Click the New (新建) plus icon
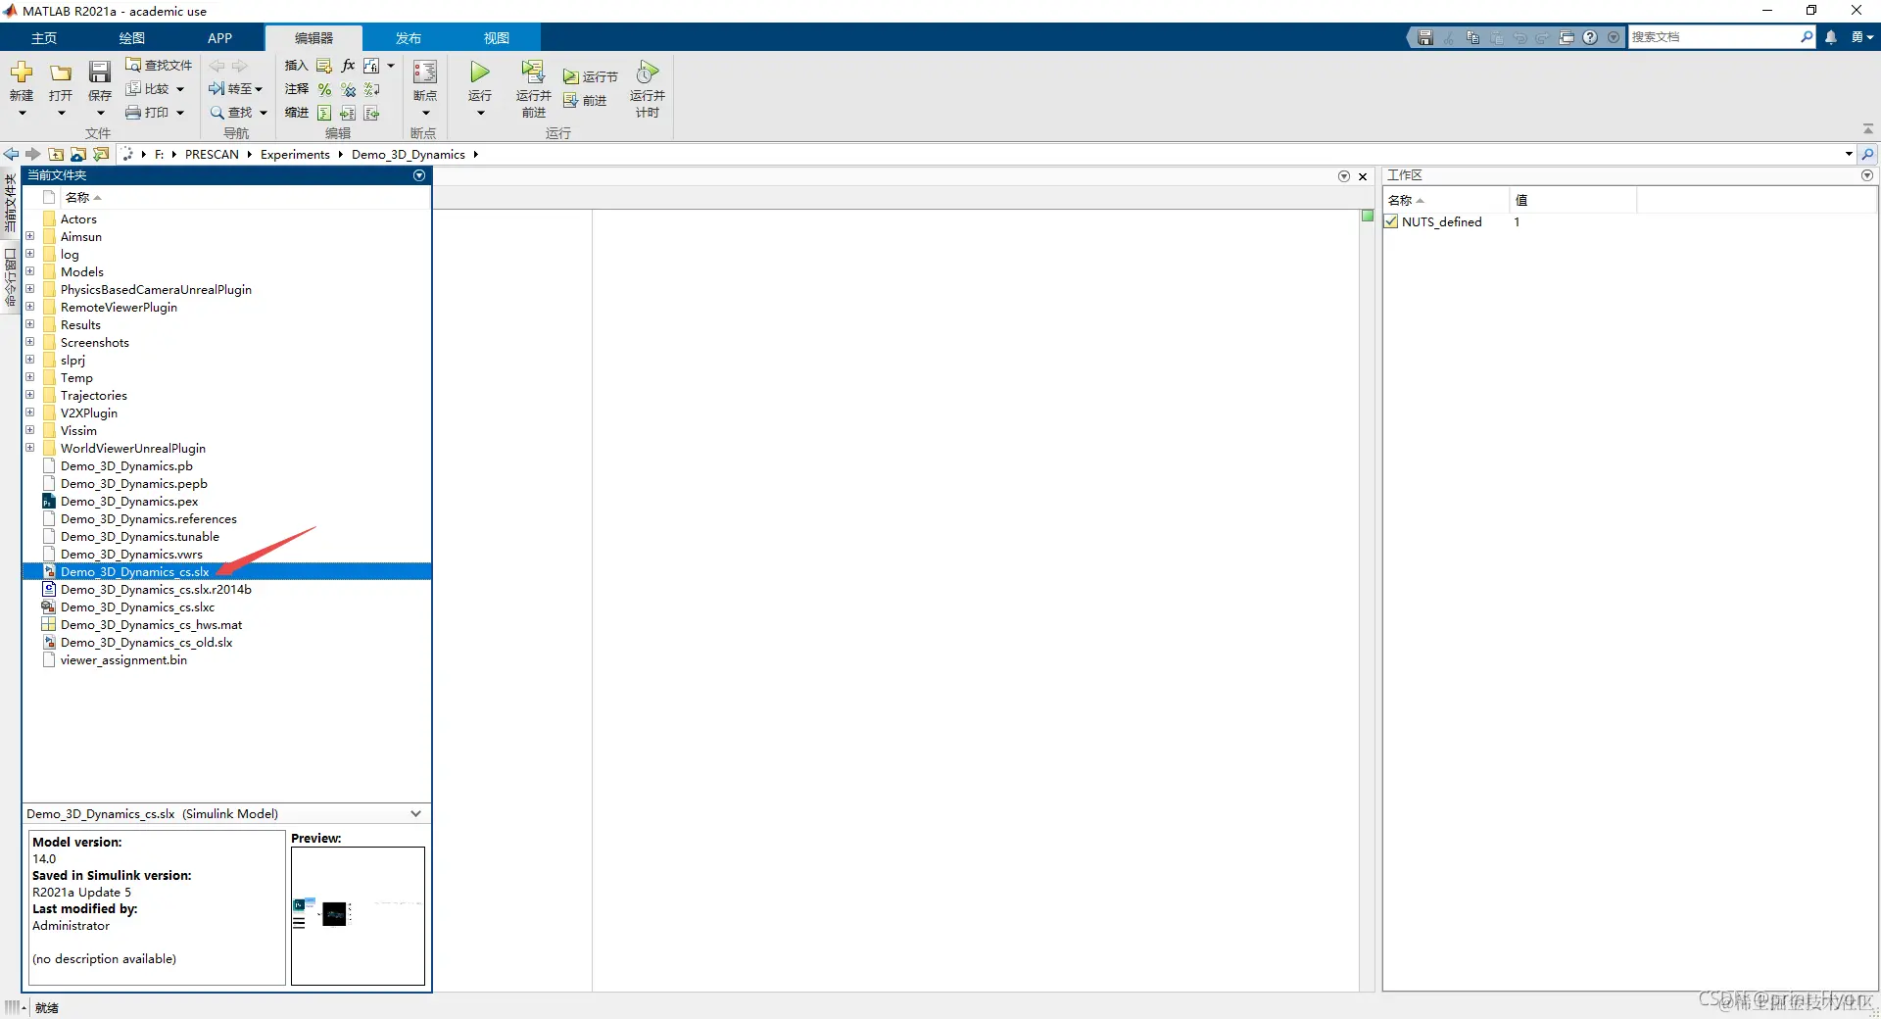 pos(22,73)
